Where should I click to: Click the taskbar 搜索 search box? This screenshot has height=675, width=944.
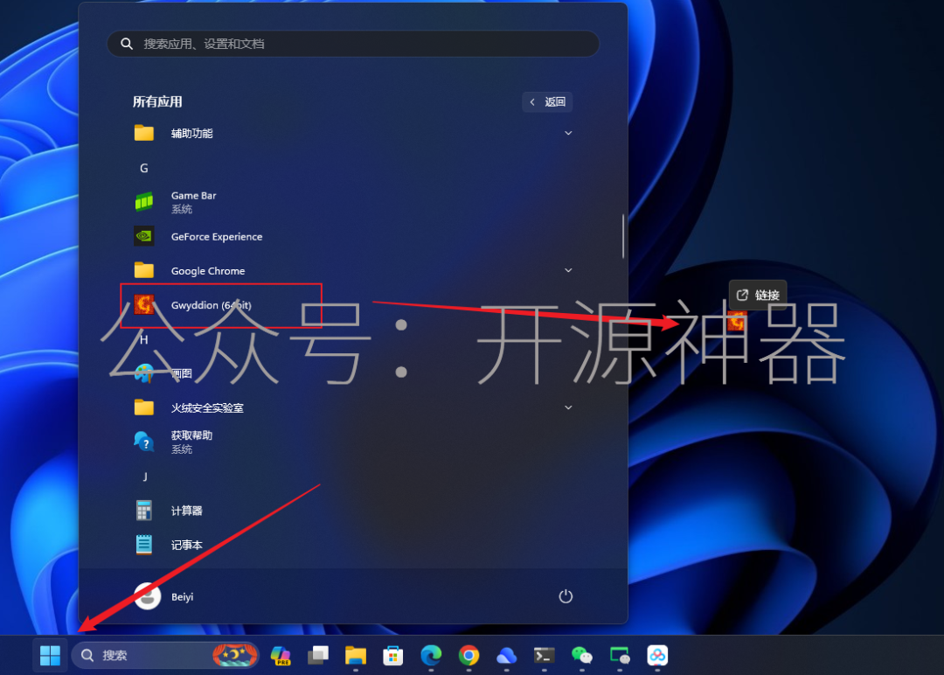[x=165, y=655]
